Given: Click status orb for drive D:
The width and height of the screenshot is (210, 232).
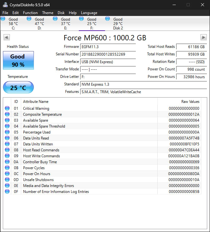Looking at the screenshot, I should (x=29, y=19).
